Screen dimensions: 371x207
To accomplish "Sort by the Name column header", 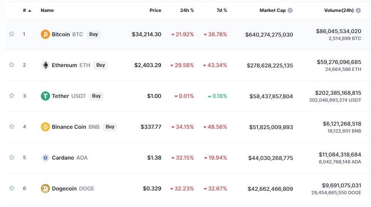I will 47,10.
